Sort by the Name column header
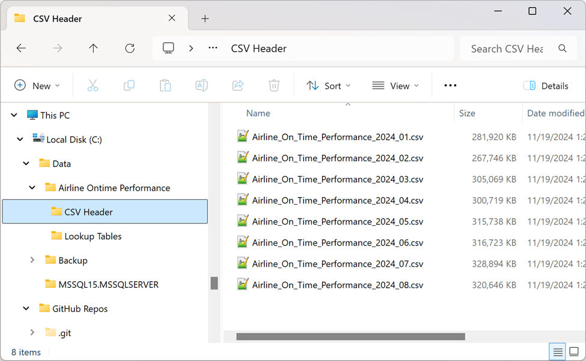This screenshot has width=586, height=361. click(x=258, y=113)
